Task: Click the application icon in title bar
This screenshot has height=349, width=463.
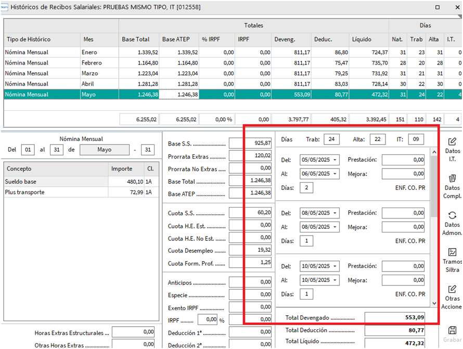Action: pyautogui.click(x=4, y=7)
